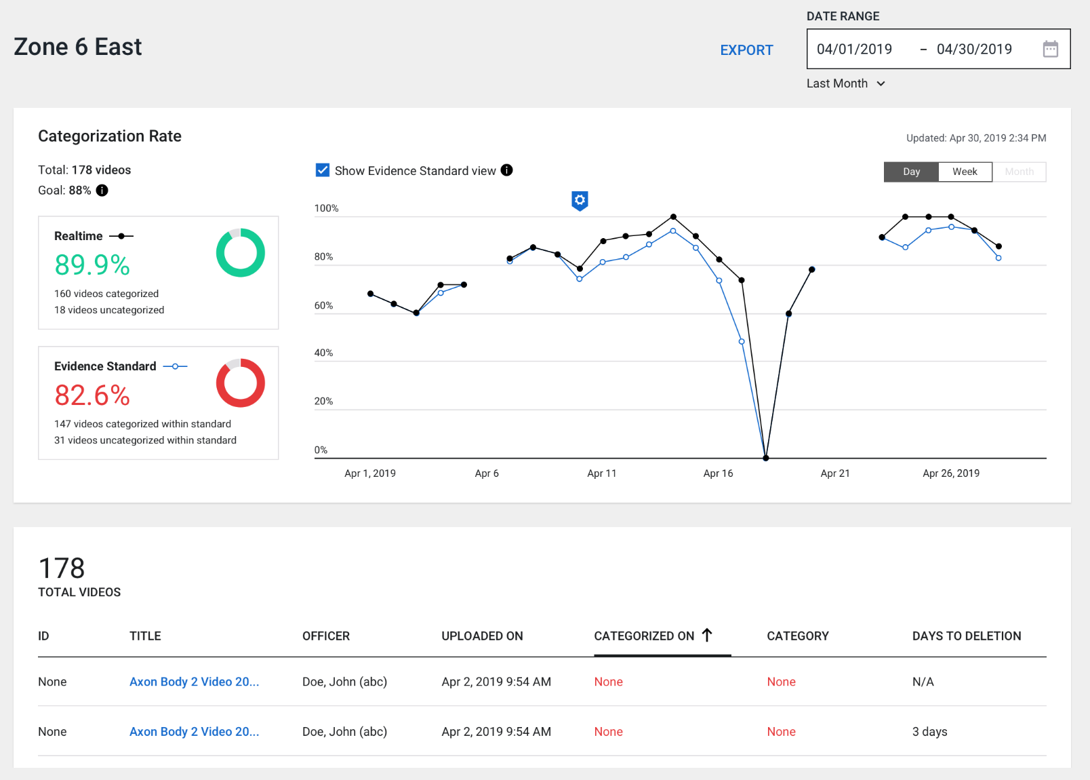Viewport: 1090px width, 780px height.
Task: Click the 0% data point on chart
Action: pyautogui.click(x=766, y=458)
